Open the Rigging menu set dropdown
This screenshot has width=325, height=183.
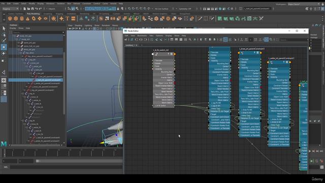click(10, 9)
